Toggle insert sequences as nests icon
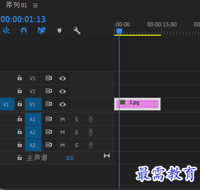 click(6, 31)
